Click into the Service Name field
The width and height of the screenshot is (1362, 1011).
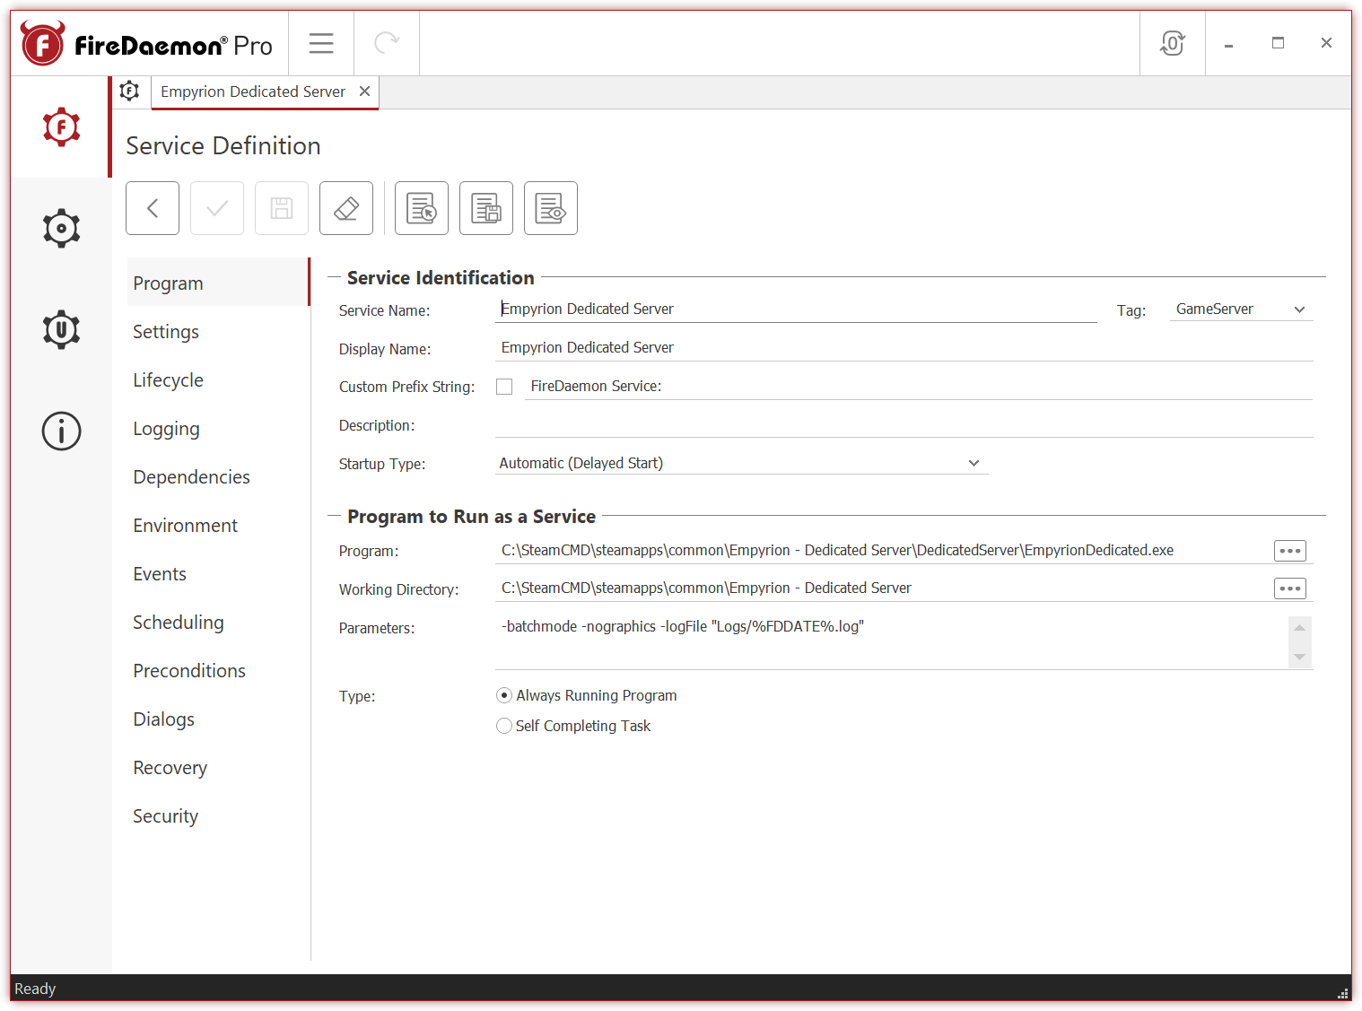796,309
